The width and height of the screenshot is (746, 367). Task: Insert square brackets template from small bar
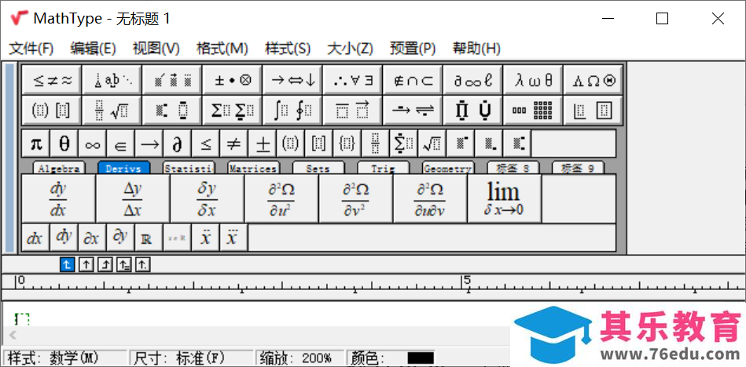coord(318,144)
